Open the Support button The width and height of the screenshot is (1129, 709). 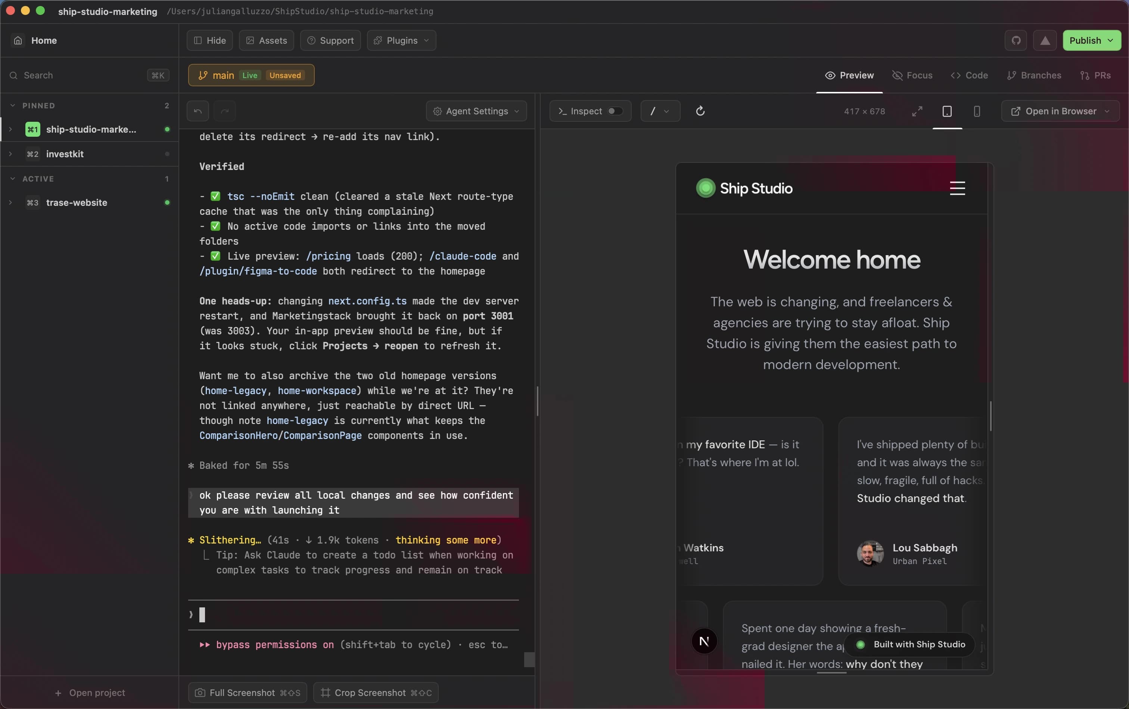point(330,40)
